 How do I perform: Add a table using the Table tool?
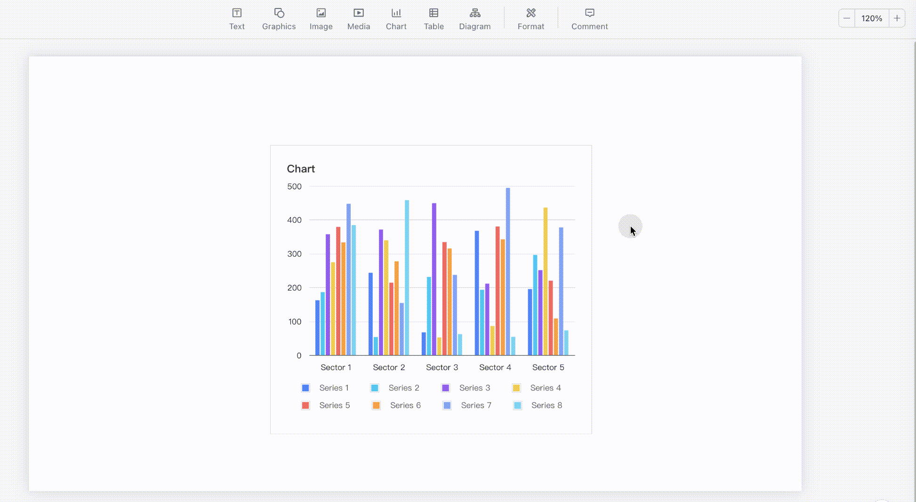point(434,19)
